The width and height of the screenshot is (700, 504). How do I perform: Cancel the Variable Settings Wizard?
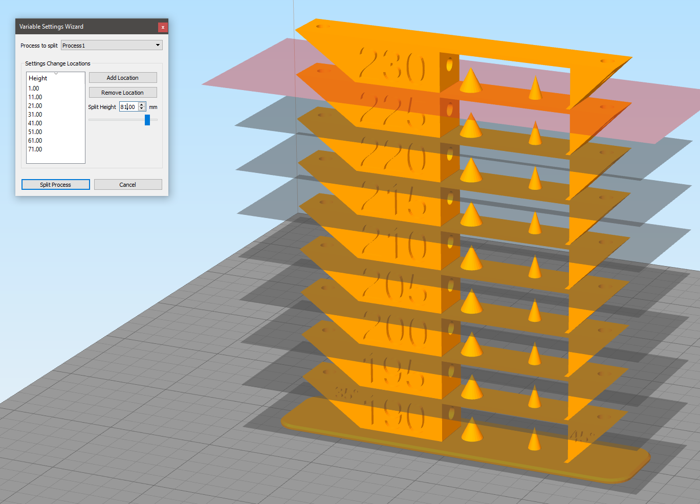point(128,185)
